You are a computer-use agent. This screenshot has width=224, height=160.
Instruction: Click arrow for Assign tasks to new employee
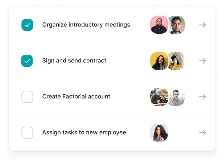[x=202, y=133]
